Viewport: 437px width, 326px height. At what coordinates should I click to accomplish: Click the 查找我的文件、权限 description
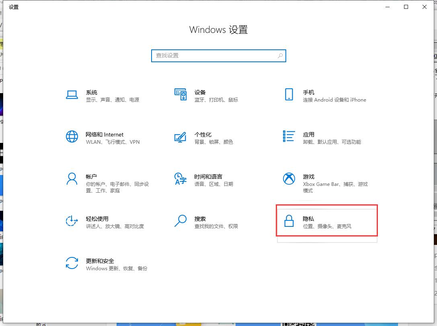[x=216, y=226]
